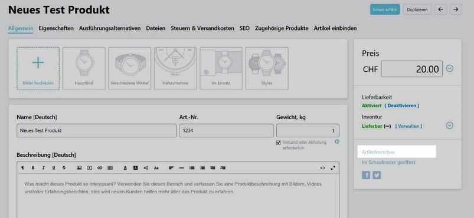Apply italic formatting in the editor toolbar

tap(43, 168)
